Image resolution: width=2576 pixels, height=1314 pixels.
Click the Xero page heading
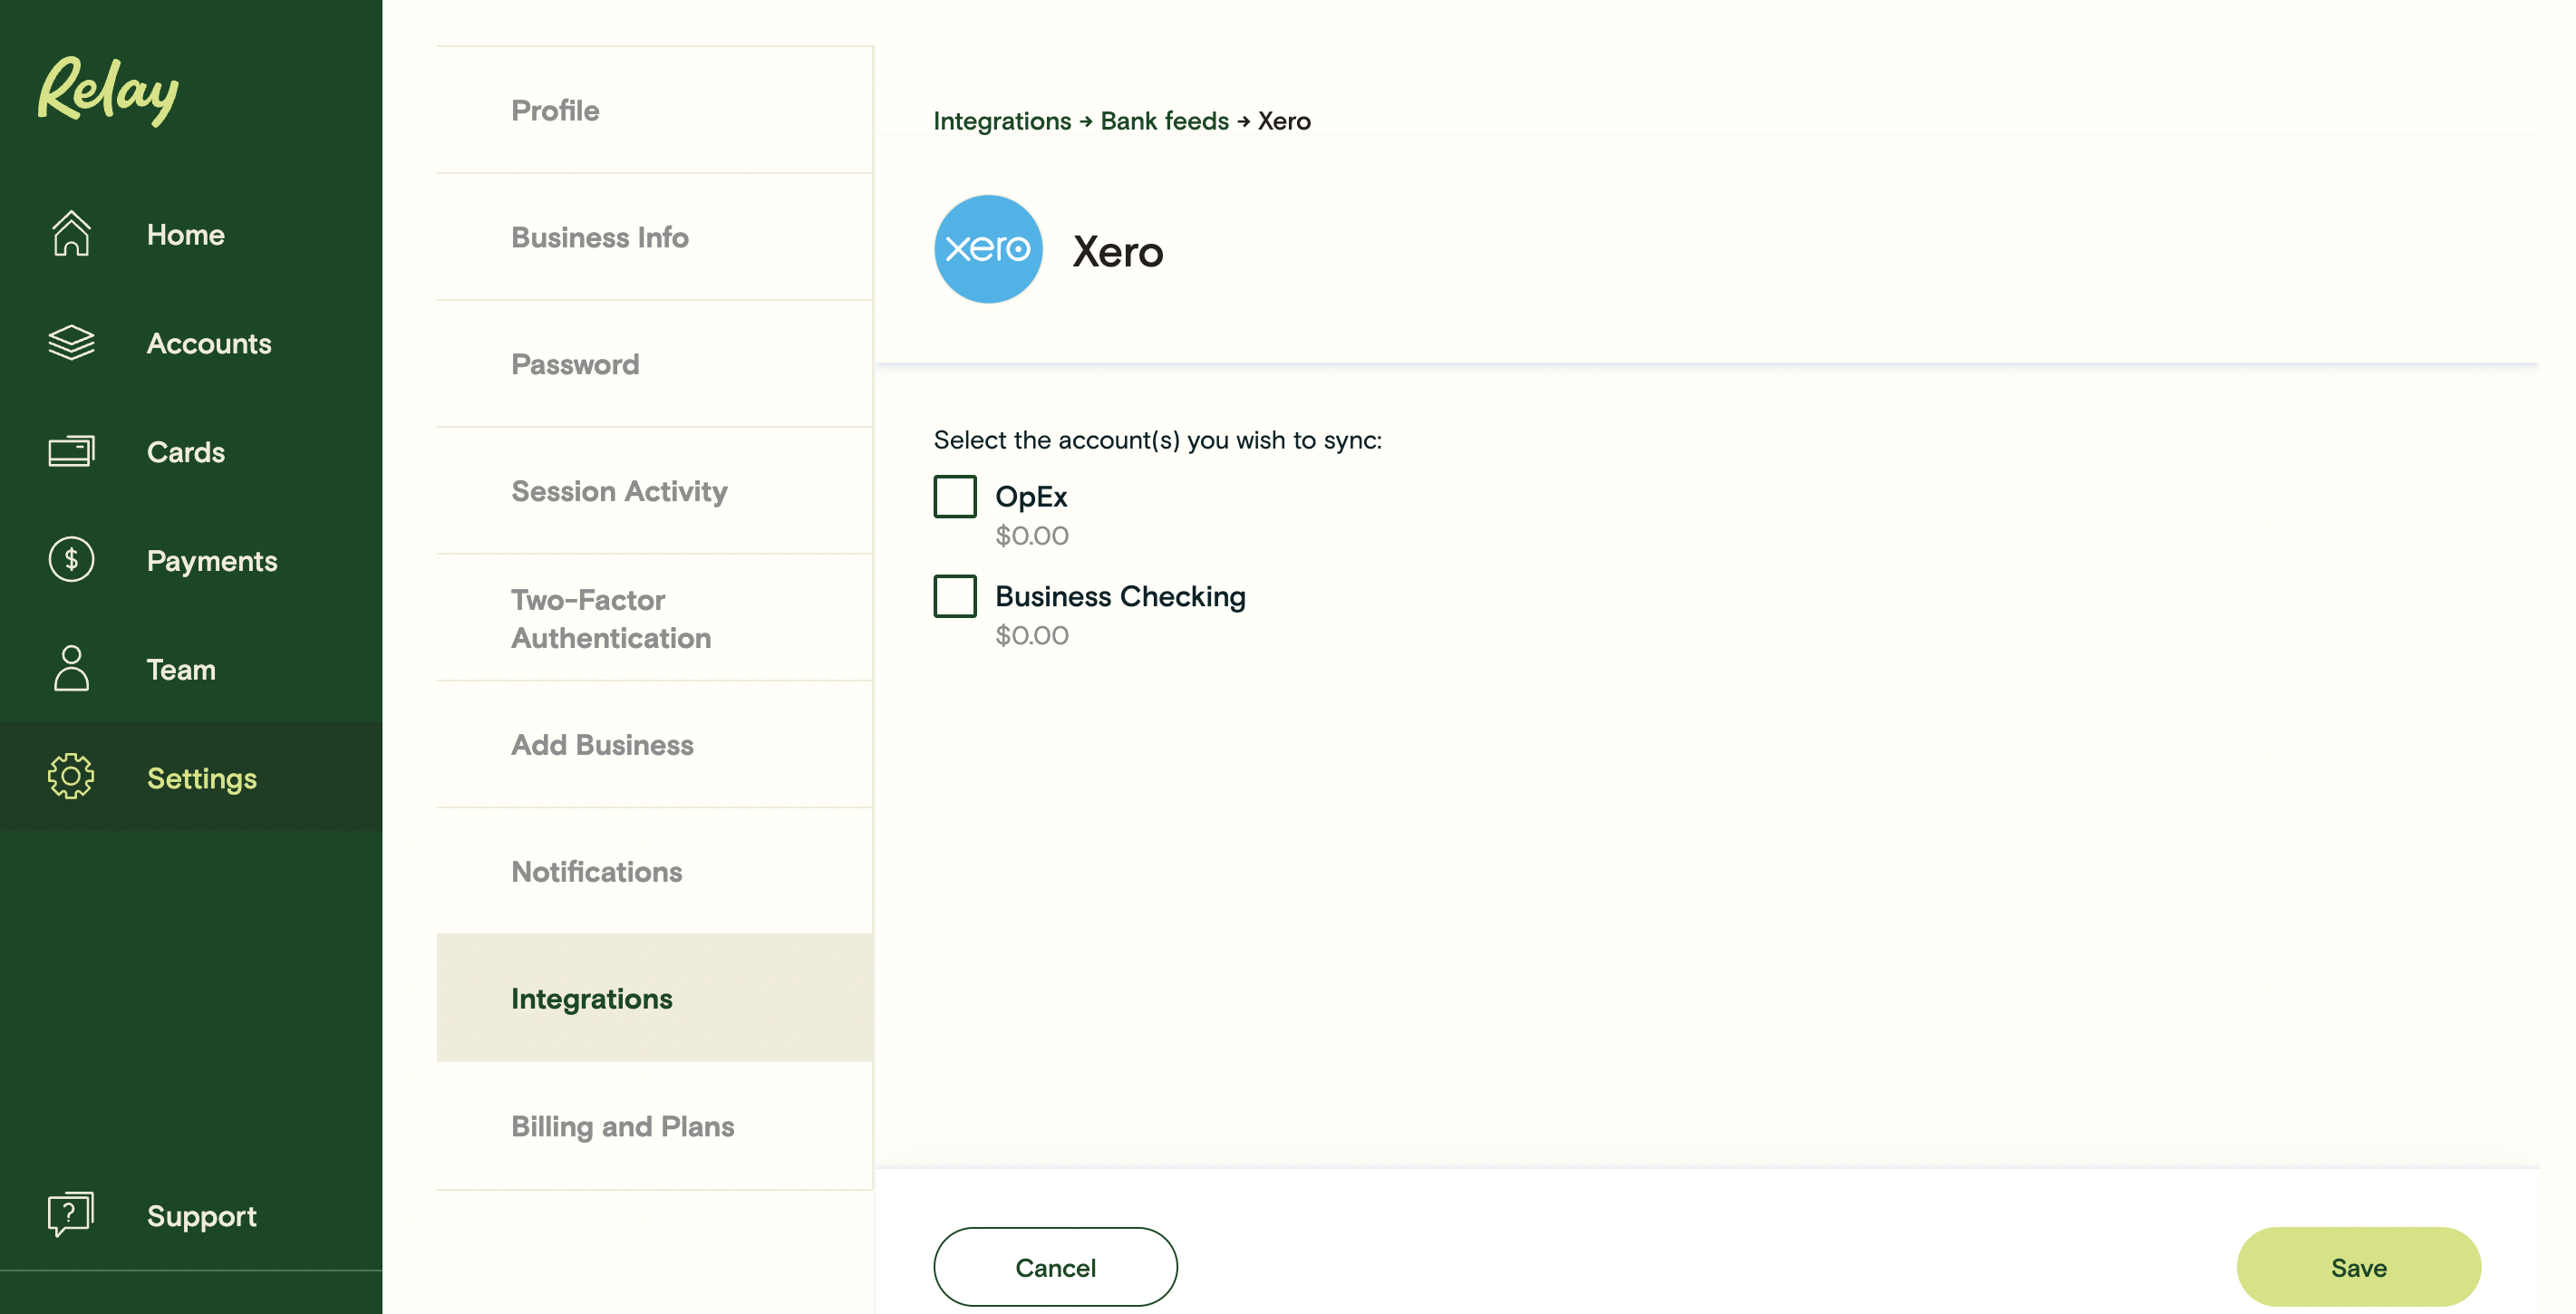(1118, 252)
